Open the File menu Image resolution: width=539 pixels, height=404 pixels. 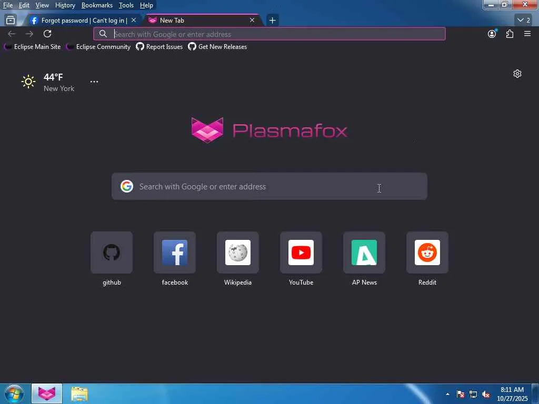(8, 5)
